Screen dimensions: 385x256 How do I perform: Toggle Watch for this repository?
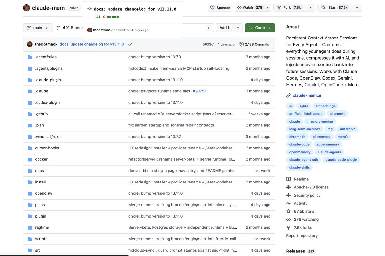(x=250, y=8)
